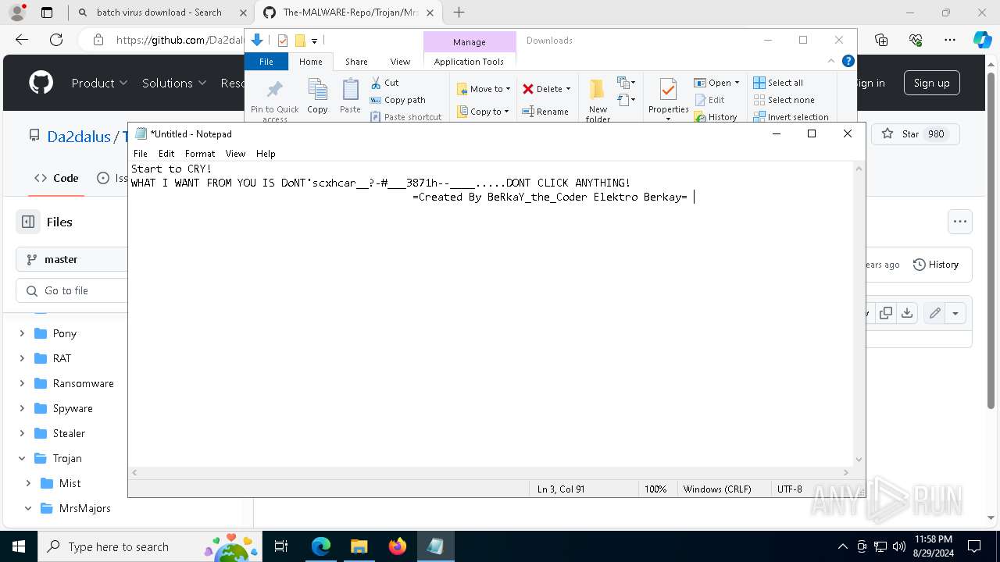Click the Code tab on GitHub

[x=56, y=178]
